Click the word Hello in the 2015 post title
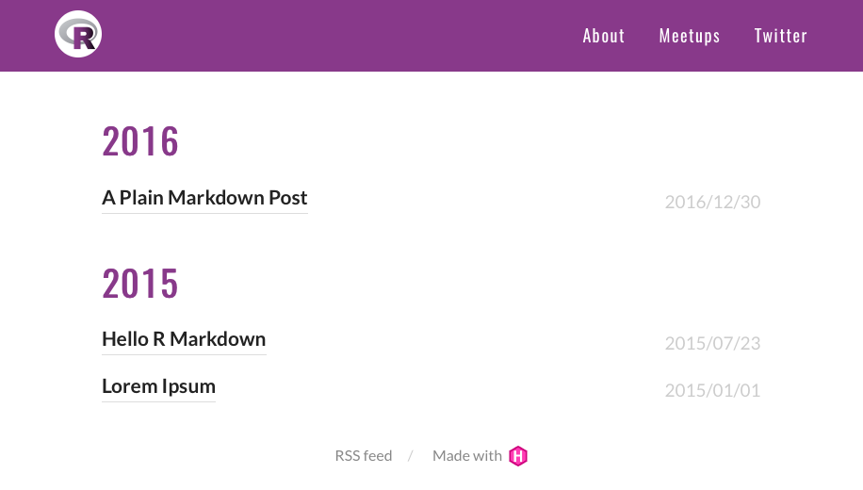863x490 pixels. click(x=124, y=339)
